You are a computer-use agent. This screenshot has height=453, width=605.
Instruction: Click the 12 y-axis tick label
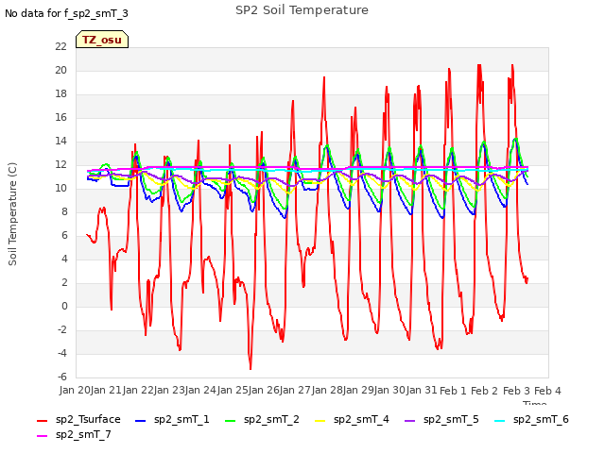tap(60, 164)
